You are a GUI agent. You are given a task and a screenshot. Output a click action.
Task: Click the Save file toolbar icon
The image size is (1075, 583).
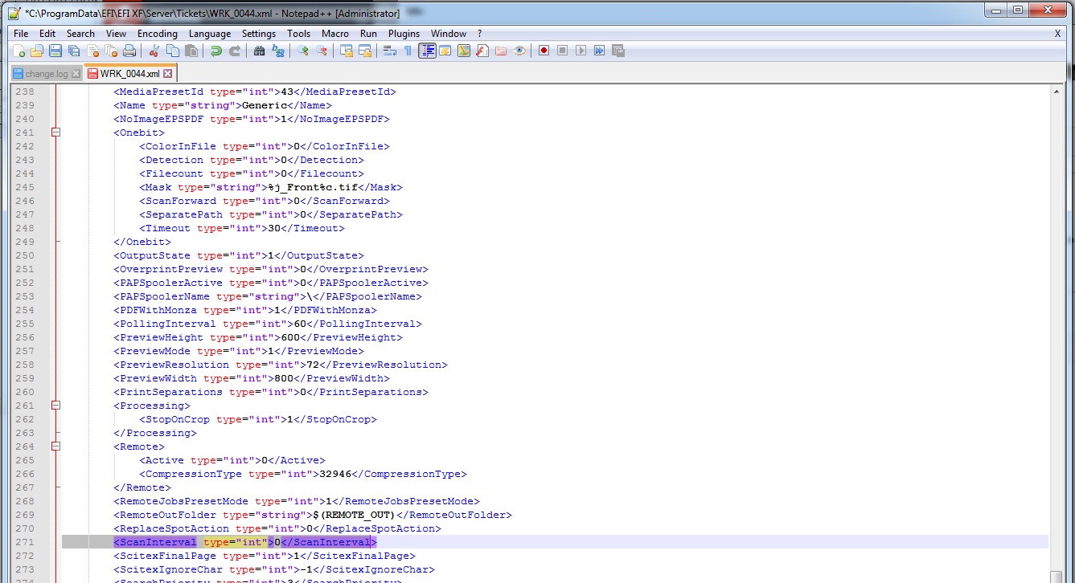(55, 51)
